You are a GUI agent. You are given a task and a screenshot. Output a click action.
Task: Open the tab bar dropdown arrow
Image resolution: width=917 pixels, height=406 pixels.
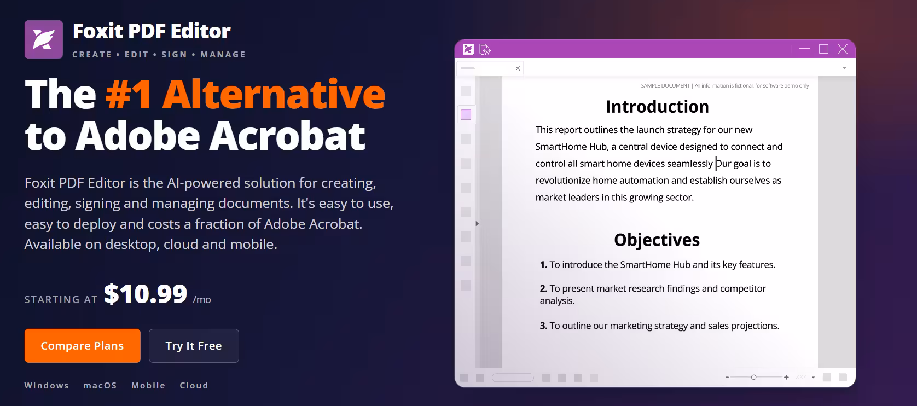coord(845,68)
